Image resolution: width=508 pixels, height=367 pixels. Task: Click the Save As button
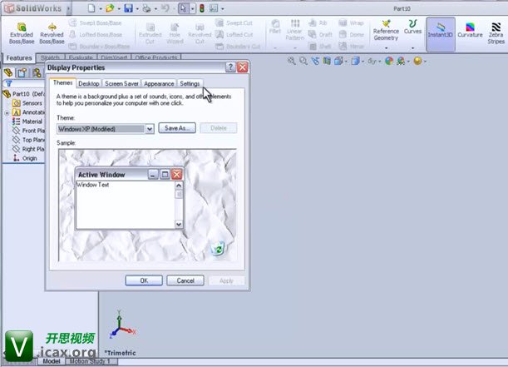pyautogui.click(x=177, y=128)
